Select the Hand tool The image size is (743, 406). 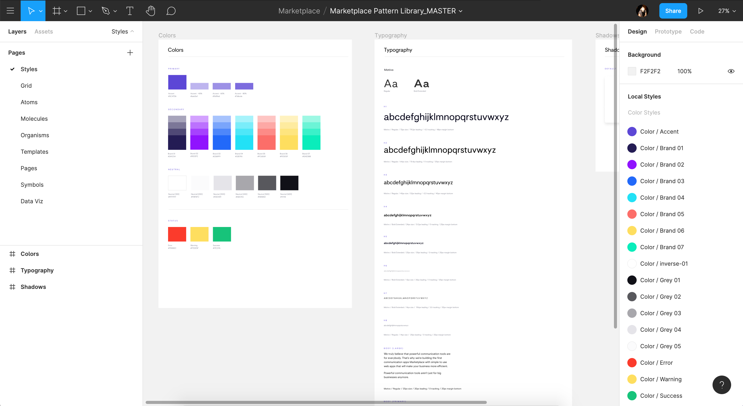pos(150,11)
